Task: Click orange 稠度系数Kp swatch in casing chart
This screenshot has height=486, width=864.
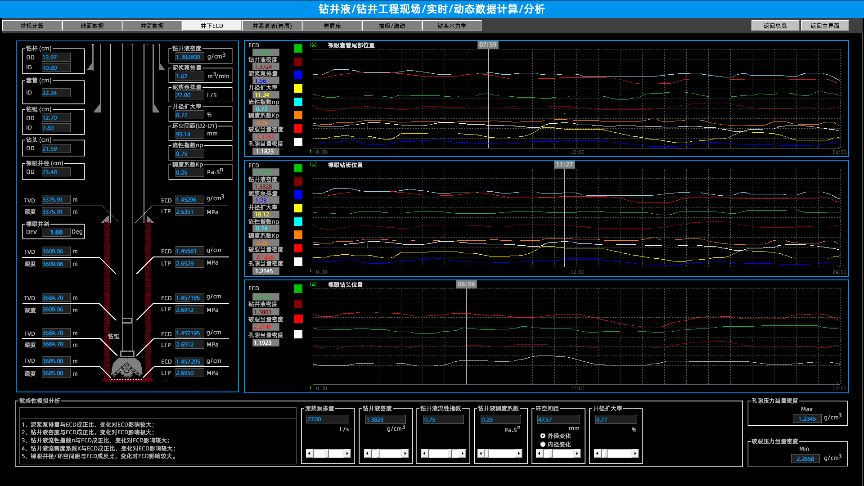Action: click(x=298, y=115)
